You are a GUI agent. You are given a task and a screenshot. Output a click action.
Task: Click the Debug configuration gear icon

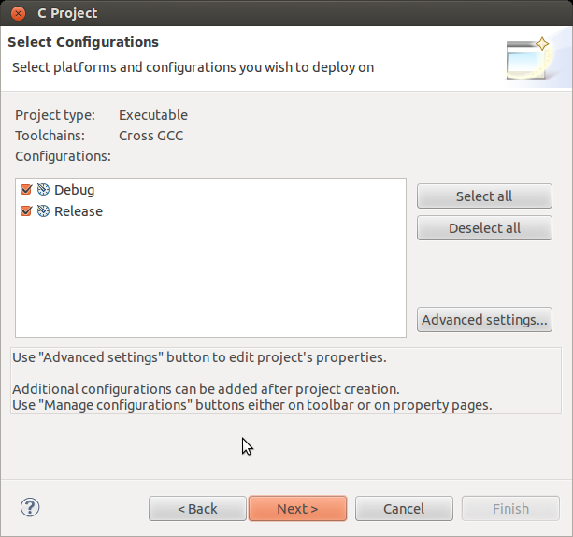coord(43,190)
